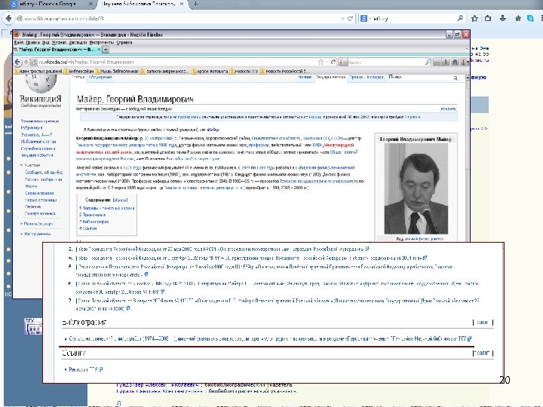The width and height of the screenshot is (543, 407).
Task: Edit the Библиография section via its edit link
Action: point(483,323)
